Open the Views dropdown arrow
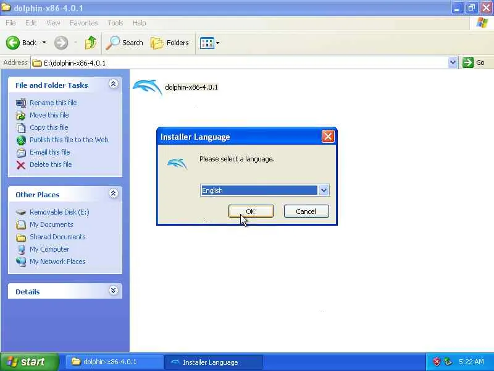Viewport: 494px width, 371px height. coord(218,43)
